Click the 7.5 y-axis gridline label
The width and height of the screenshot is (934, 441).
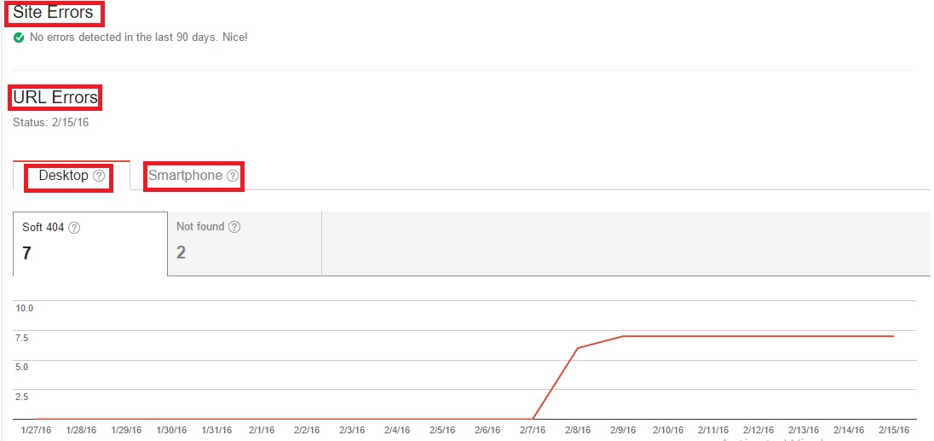point(22,338)
